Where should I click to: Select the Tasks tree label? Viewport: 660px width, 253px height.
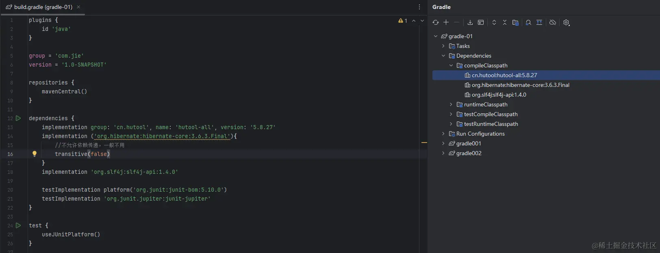pos(463,46)
